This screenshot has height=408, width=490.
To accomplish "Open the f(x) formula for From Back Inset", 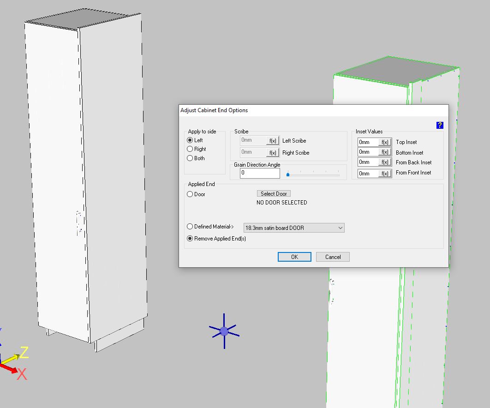I will click(385, 162).
